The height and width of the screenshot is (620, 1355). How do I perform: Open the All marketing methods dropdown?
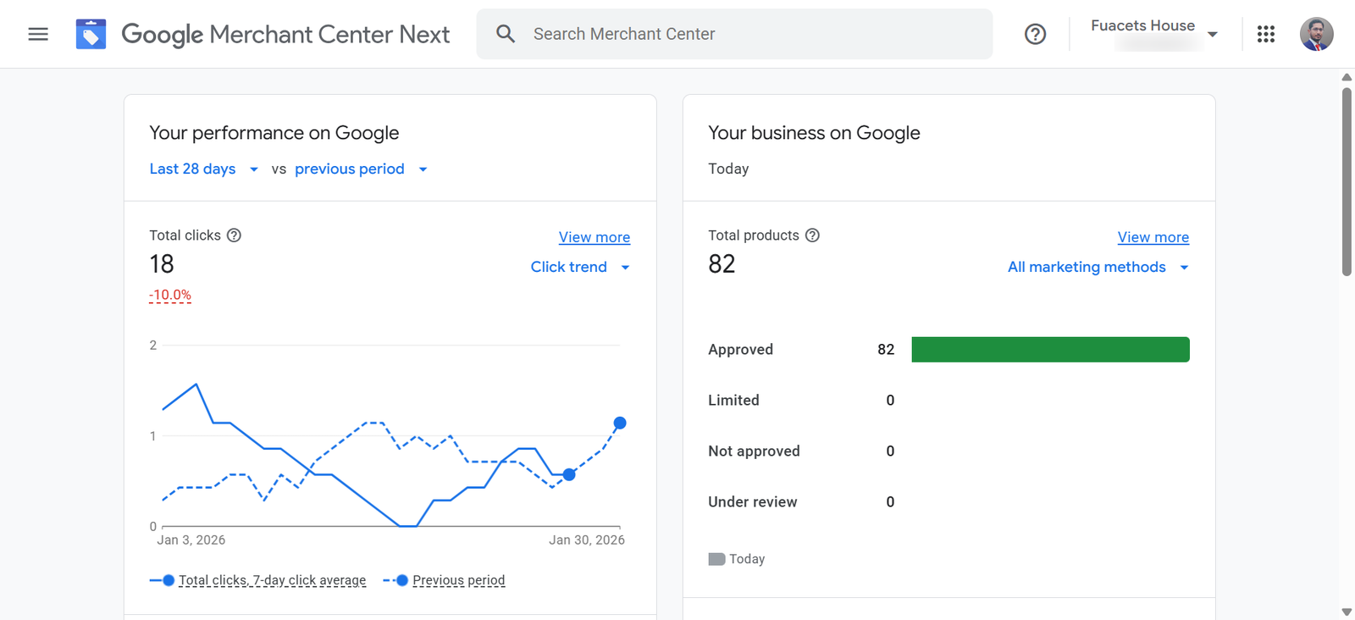(1098, 267)
